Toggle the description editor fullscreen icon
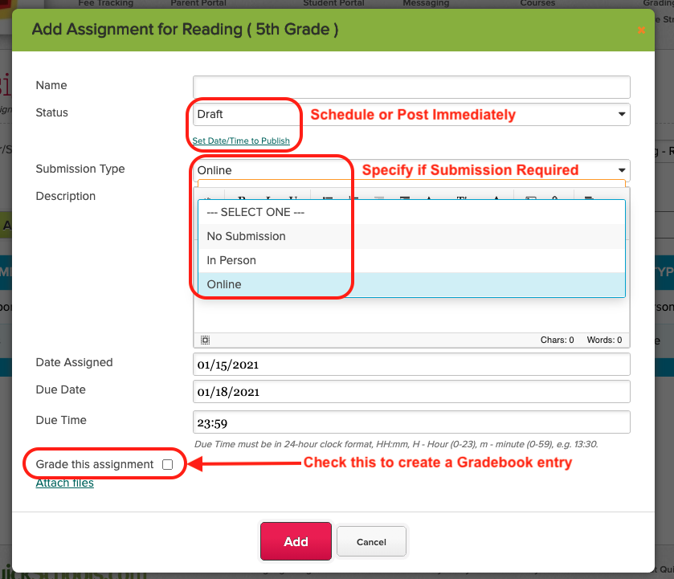674x579 pixels. pos(205,340)
